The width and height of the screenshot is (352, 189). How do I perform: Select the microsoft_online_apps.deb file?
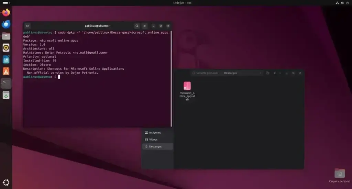coord(187,91)
